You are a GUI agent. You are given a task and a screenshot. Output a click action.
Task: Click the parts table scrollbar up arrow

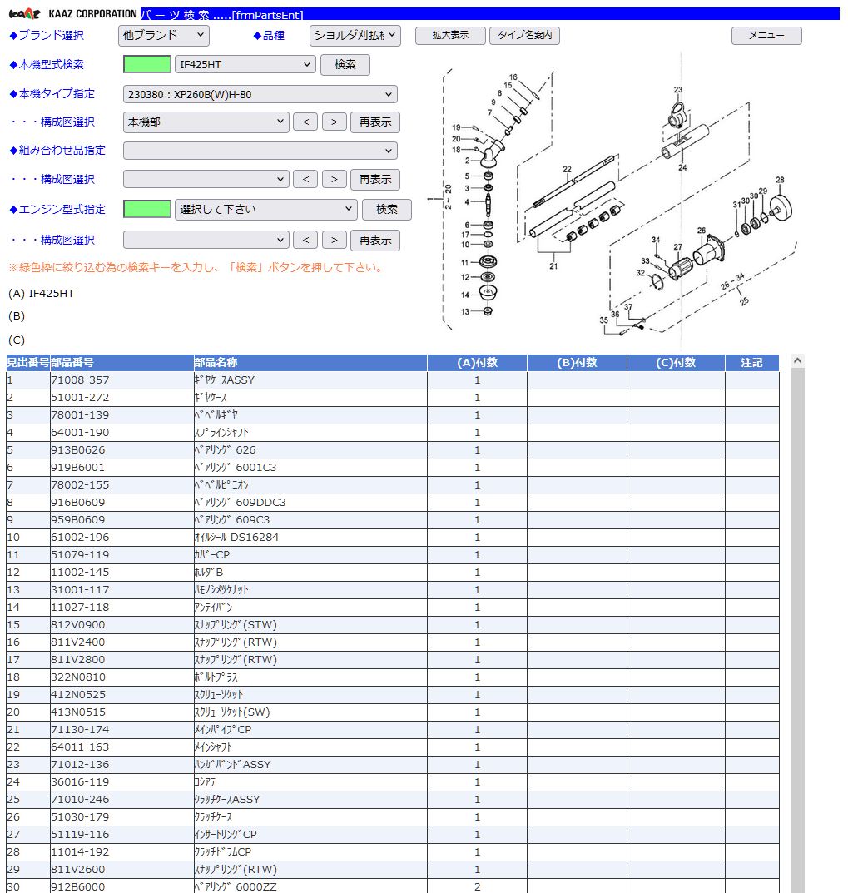[797, 361]
